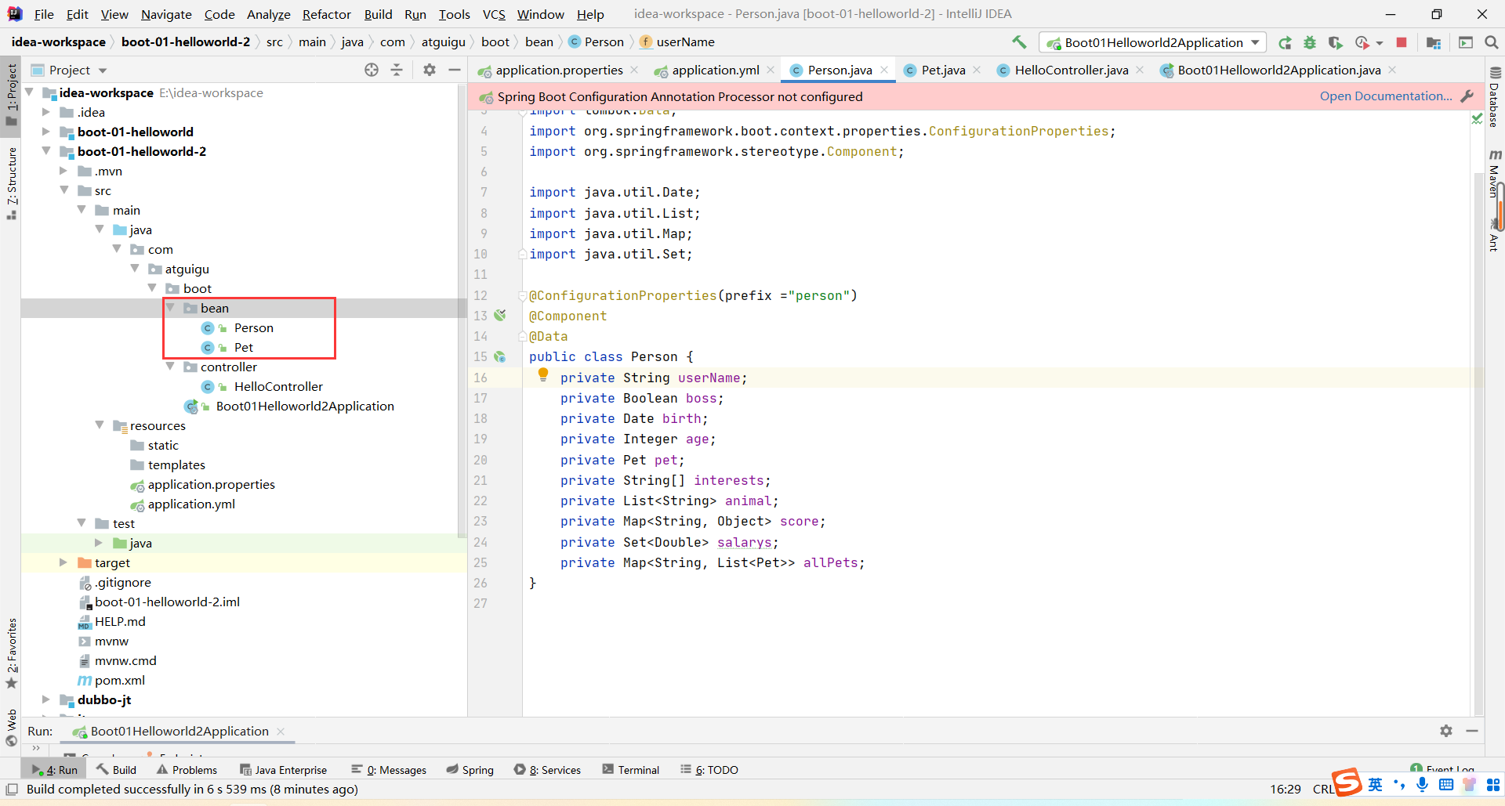The height and width of the screenshot is (806, 1505).
Task: Click the Build project hammer icon
Action: (x=1019, y=42)
